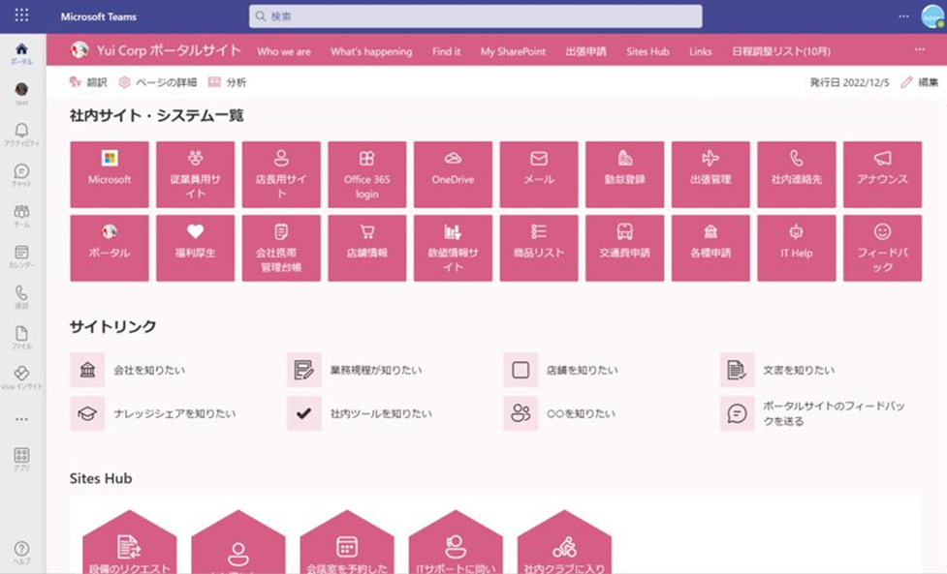
Task: Open 日程調整リスト(10月) navigation item
Action: click(x=781, y=51)
